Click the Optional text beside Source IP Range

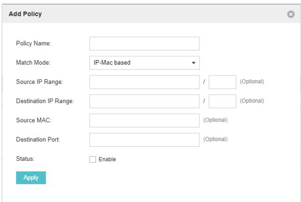(252, 82)
